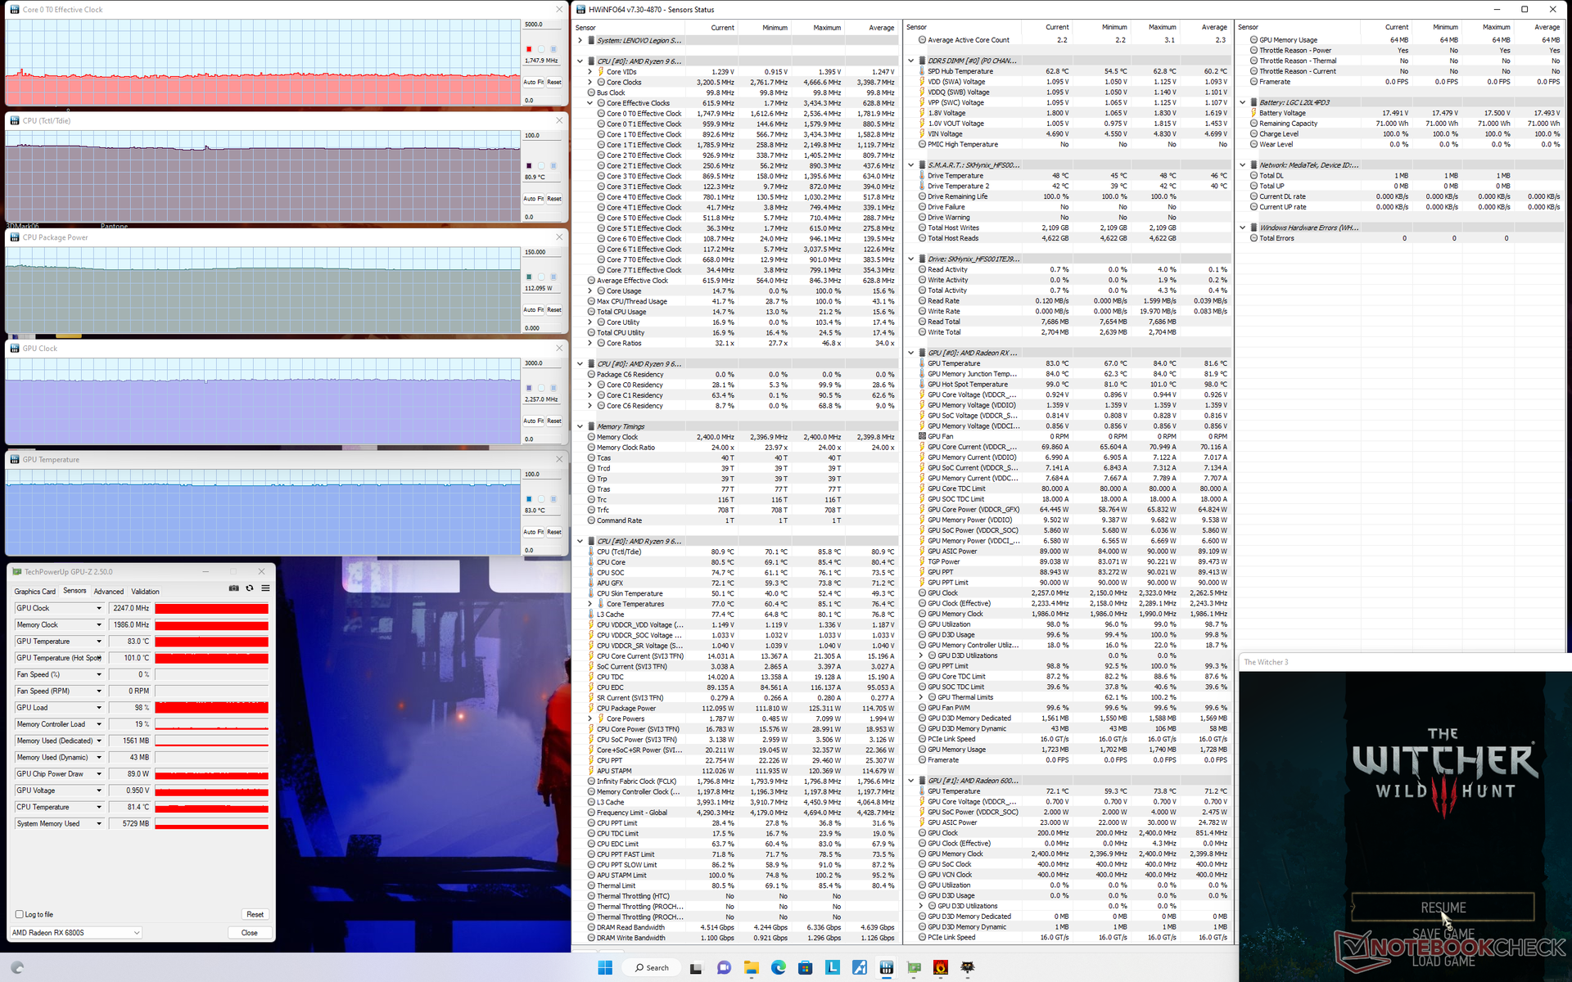Click Auto Fit on the CPU (Tctl/Tdie) graph
Image resolution: width=1572 pixels, height=982 pixels.
click(x=533, y=199)
